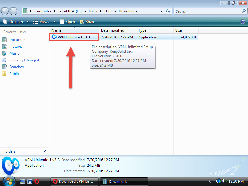This screenshot has height=186, width=248.
Task: Open Searches favorite link
Action: [16, 67]
